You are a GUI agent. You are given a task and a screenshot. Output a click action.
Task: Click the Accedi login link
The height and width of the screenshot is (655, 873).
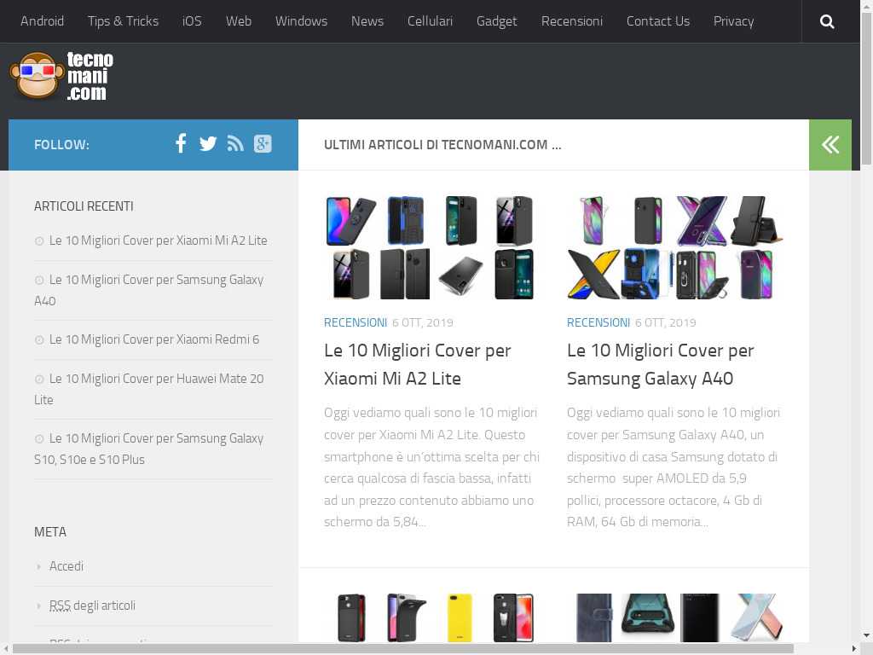66,566
